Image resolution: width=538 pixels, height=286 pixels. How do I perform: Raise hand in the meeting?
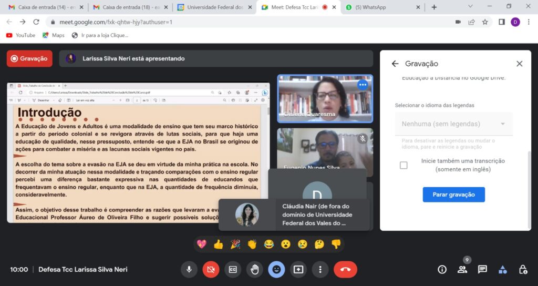(255, 270)
